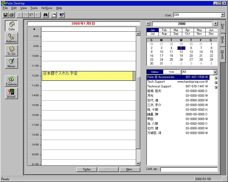This screenshot has width=228, height=182.
Task: Expand the All category dropdown
Action: [215, 72]
